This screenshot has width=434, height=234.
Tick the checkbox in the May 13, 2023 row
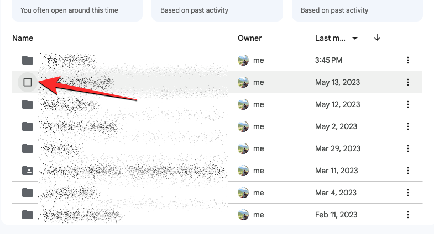[x=28, y=82]
